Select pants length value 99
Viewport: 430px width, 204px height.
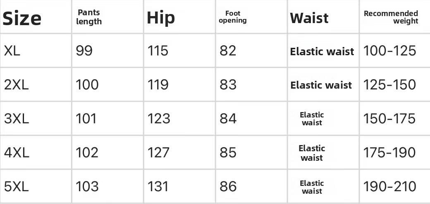(84, 51)
